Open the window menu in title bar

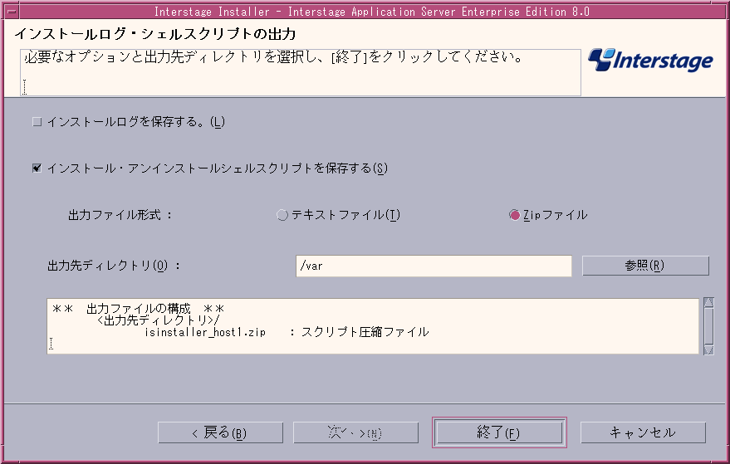(11, 11)
